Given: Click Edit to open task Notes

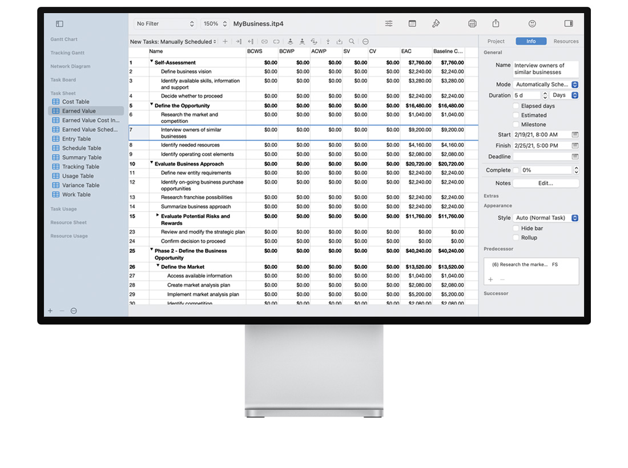Looking at the screenshot, I should (546, 183).
